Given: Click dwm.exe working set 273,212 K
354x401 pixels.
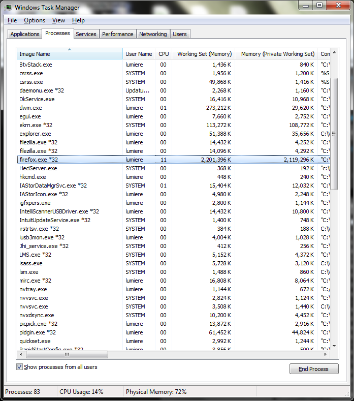Looking at the screenshot, I should (x=218, y=108).
